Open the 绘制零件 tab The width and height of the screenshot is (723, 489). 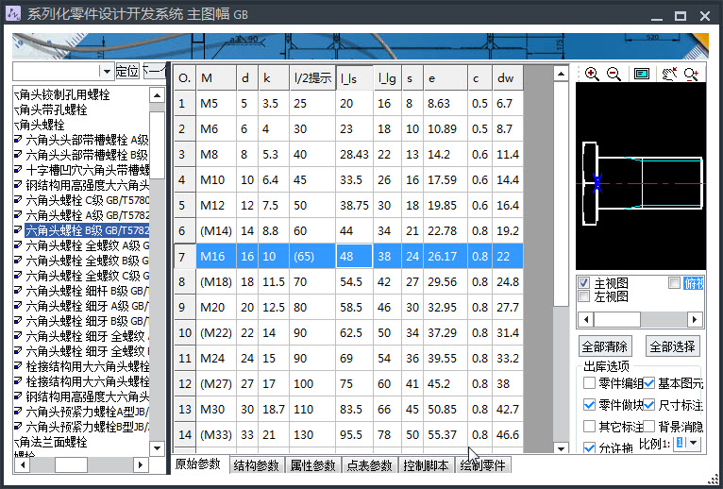(483, 465)
